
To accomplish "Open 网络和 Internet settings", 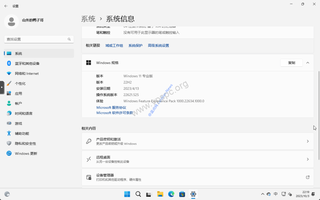I will (39, 73).
